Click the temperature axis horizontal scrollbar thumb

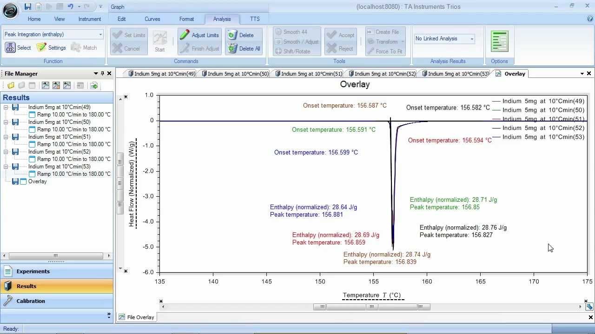pos(371,307)
